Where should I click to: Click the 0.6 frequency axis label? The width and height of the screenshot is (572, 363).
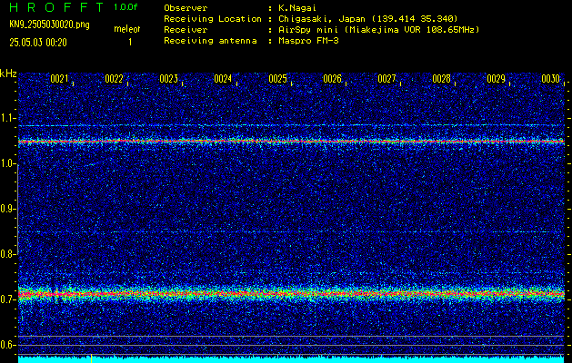[x=7, y=345]
